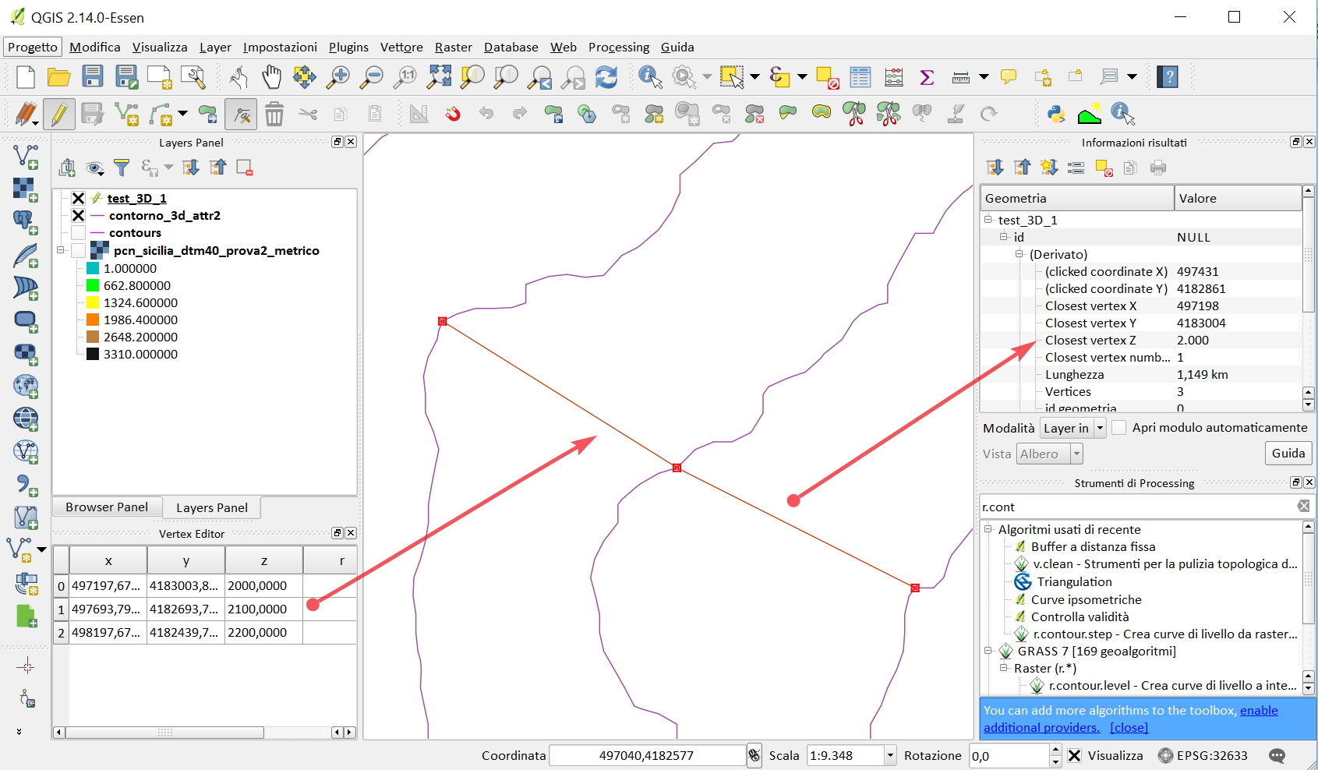
Task: Toggle editing with the pencil icon
Action: (x=58, y=115)
